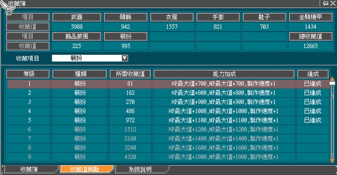This screenshot has height=175, width=337.
Task: Open the 收藏項目 dropdown arrow
Action: [125, 58]
